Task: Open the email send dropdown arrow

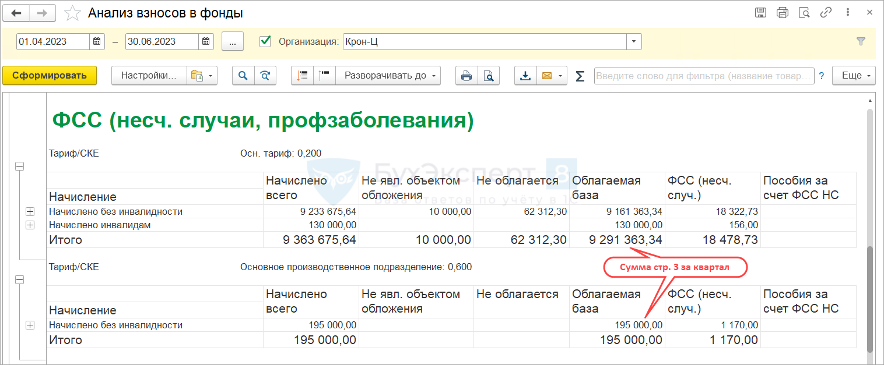Action: (560, 76)
